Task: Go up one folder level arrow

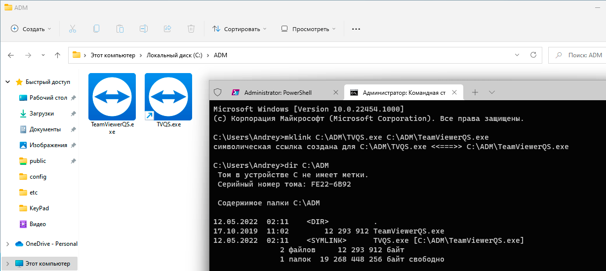Action: [58, 55]
